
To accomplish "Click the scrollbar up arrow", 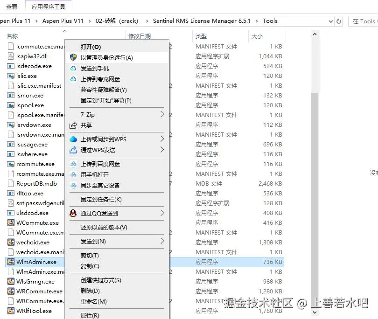I will point(315,35).
